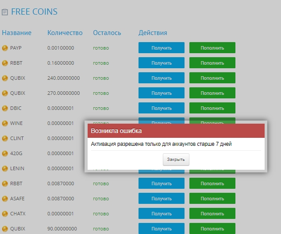
Task: Click the amount 0.16000000
Action: point(61,63)
